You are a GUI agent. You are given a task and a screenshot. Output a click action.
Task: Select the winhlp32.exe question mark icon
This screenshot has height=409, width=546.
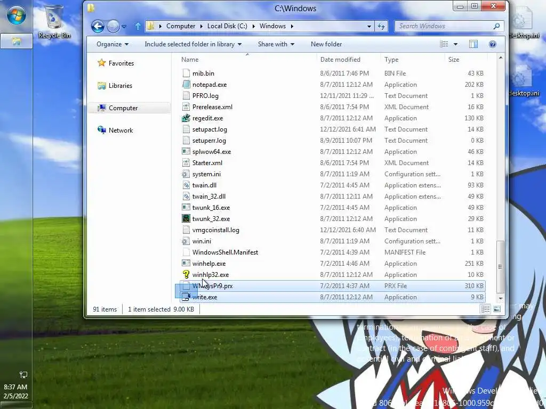coord(186,275)
